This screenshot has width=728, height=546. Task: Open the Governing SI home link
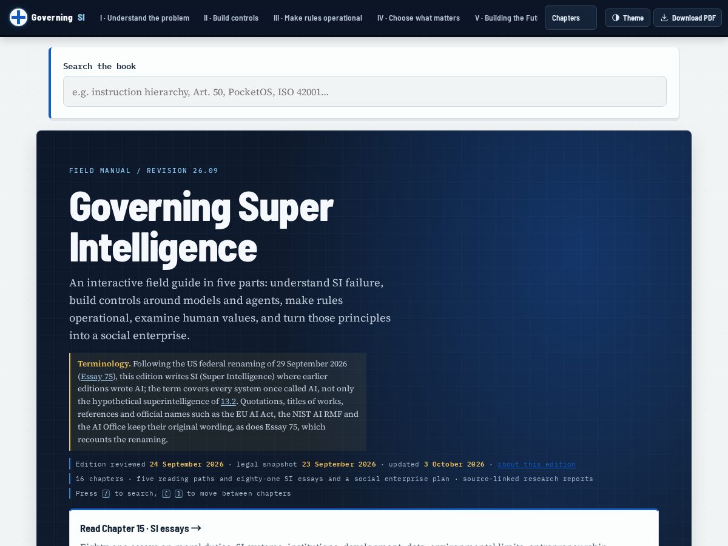click(x=47, y=18)
